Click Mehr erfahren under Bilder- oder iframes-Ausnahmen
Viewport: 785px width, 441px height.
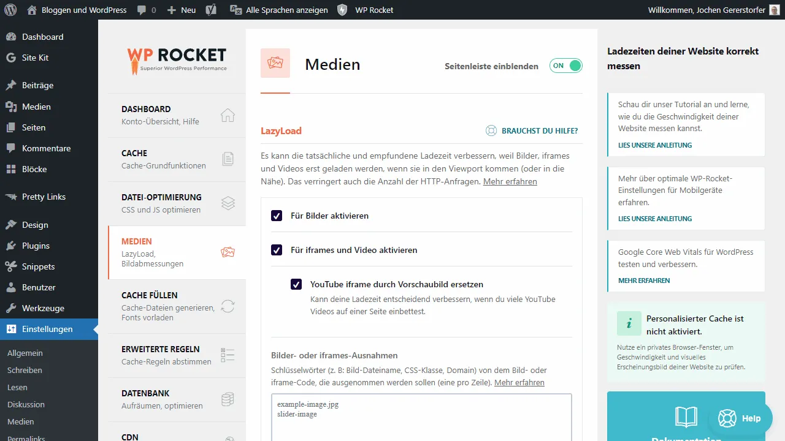(519, 382)
